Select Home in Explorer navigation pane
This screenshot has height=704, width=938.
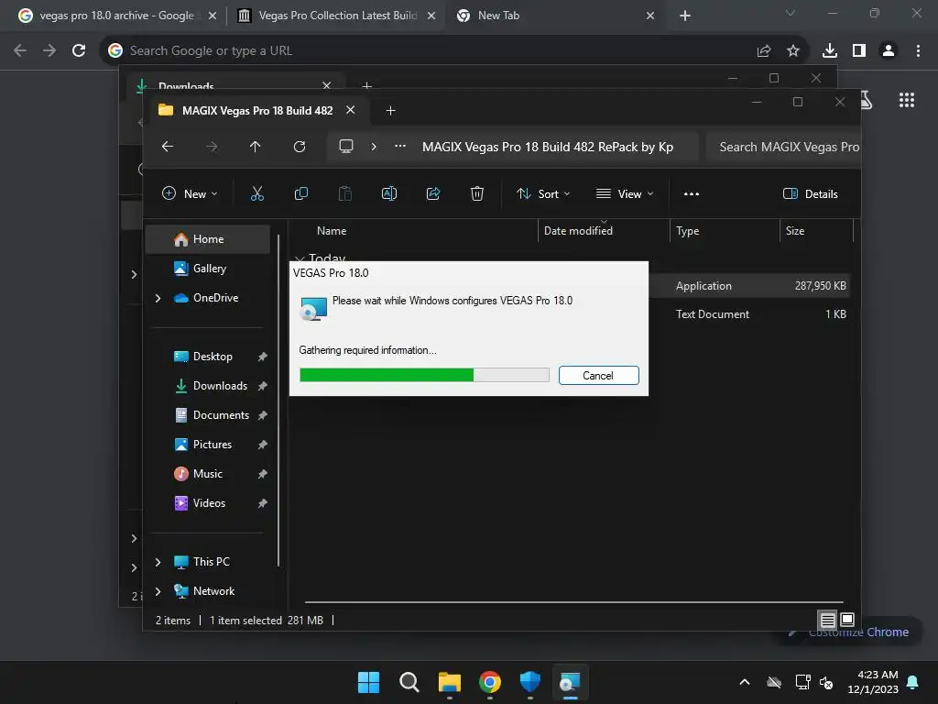click(208, 239)
